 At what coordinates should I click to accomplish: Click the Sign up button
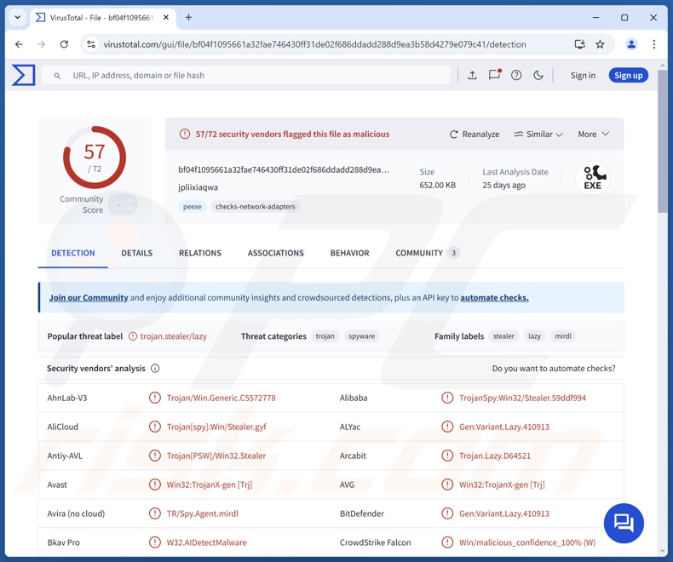[628, 75]
